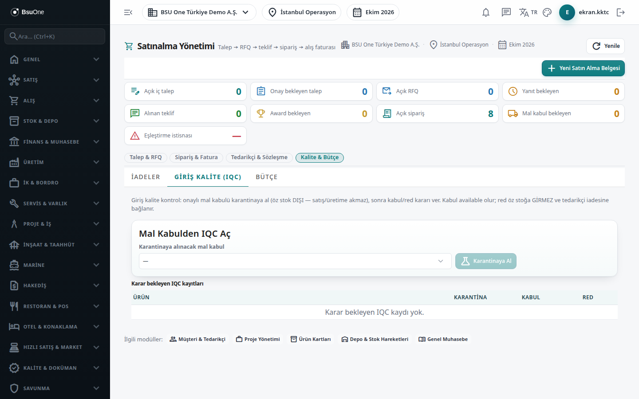
Task: Open the messages chat icon
Action: [x=506, y=12]
